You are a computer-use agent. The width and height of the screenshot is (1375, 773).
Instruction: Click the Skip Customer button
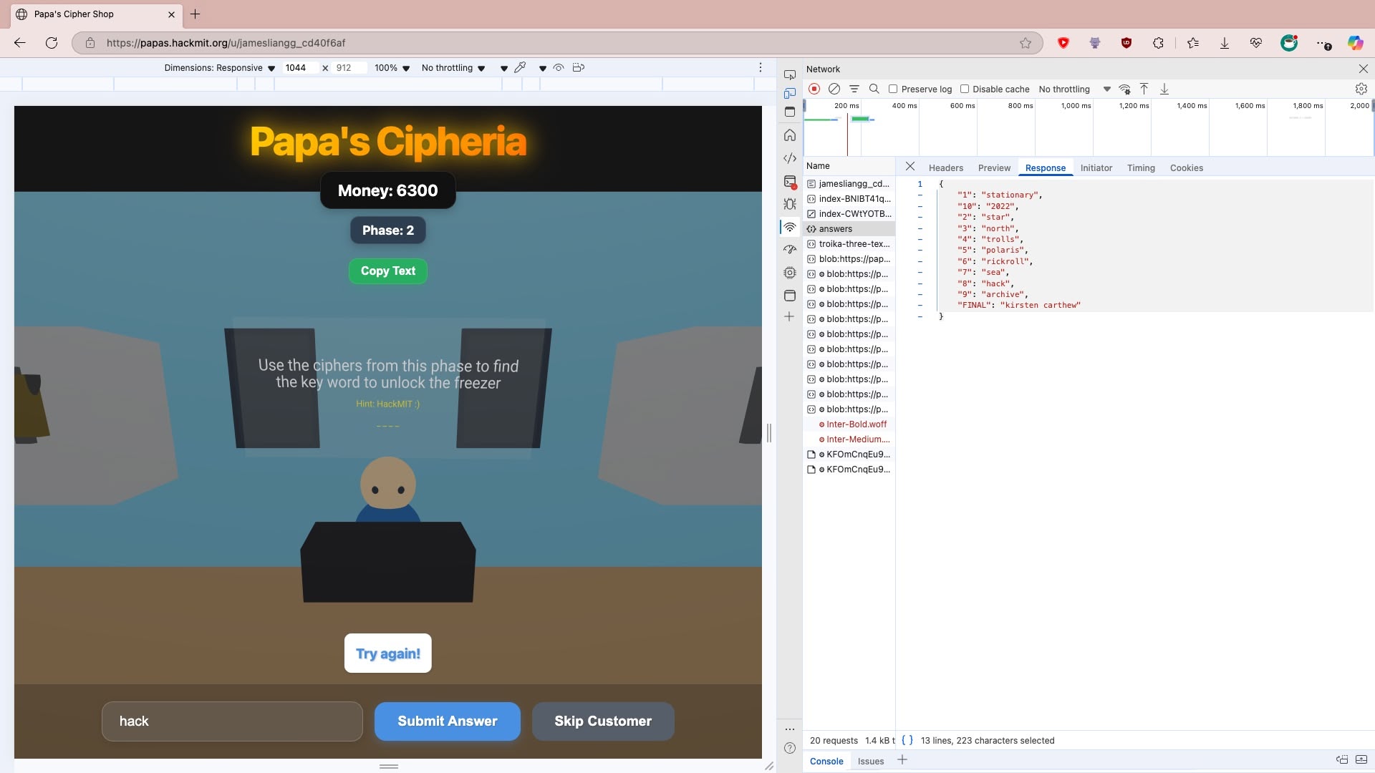(603, 721)
